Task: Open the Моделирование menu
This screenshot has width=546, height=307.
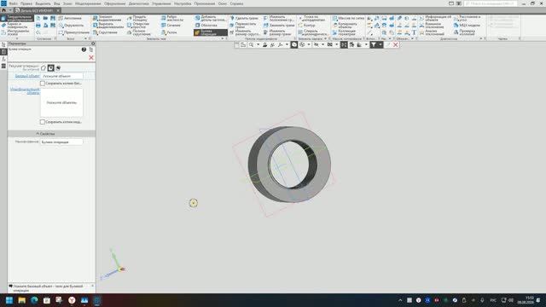Action: (88, 3)
